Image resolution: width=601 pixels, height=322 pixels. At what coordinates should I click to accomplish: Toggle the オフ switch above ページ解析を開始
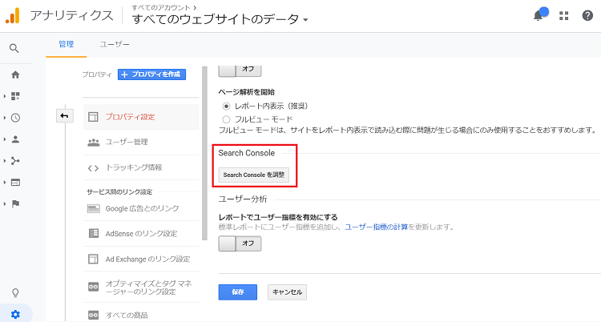tap(240, 70)
